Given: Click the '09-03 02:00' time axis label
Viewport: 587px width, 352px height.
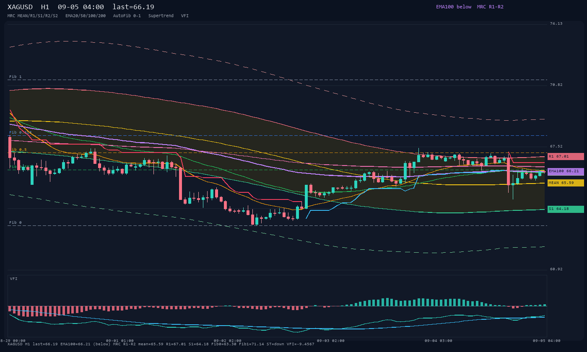Looking at the screenshot, I should (331, 341).
